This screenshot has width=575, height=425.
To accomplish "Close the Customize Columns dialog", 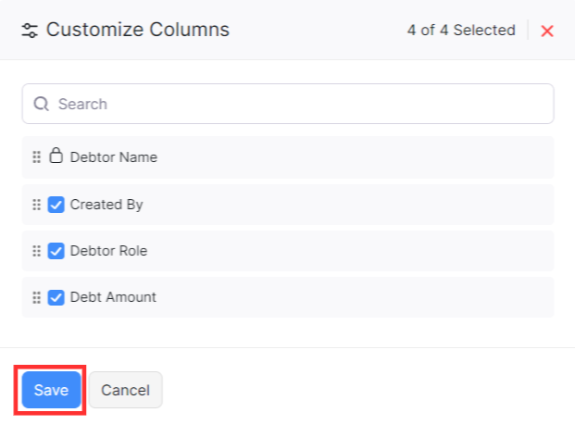I will [x=547, y=31].
